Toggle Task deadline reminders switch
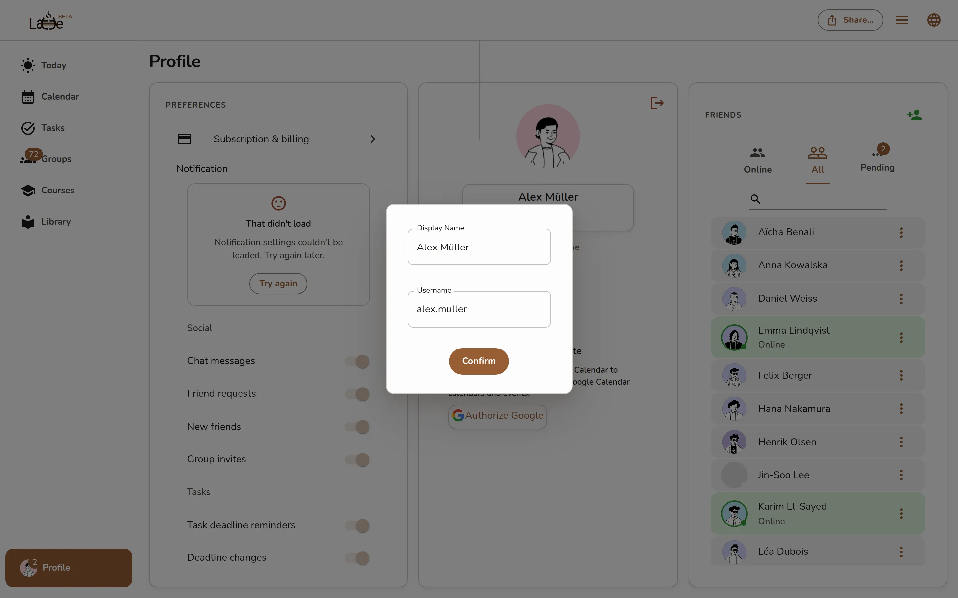 [357, 526]
